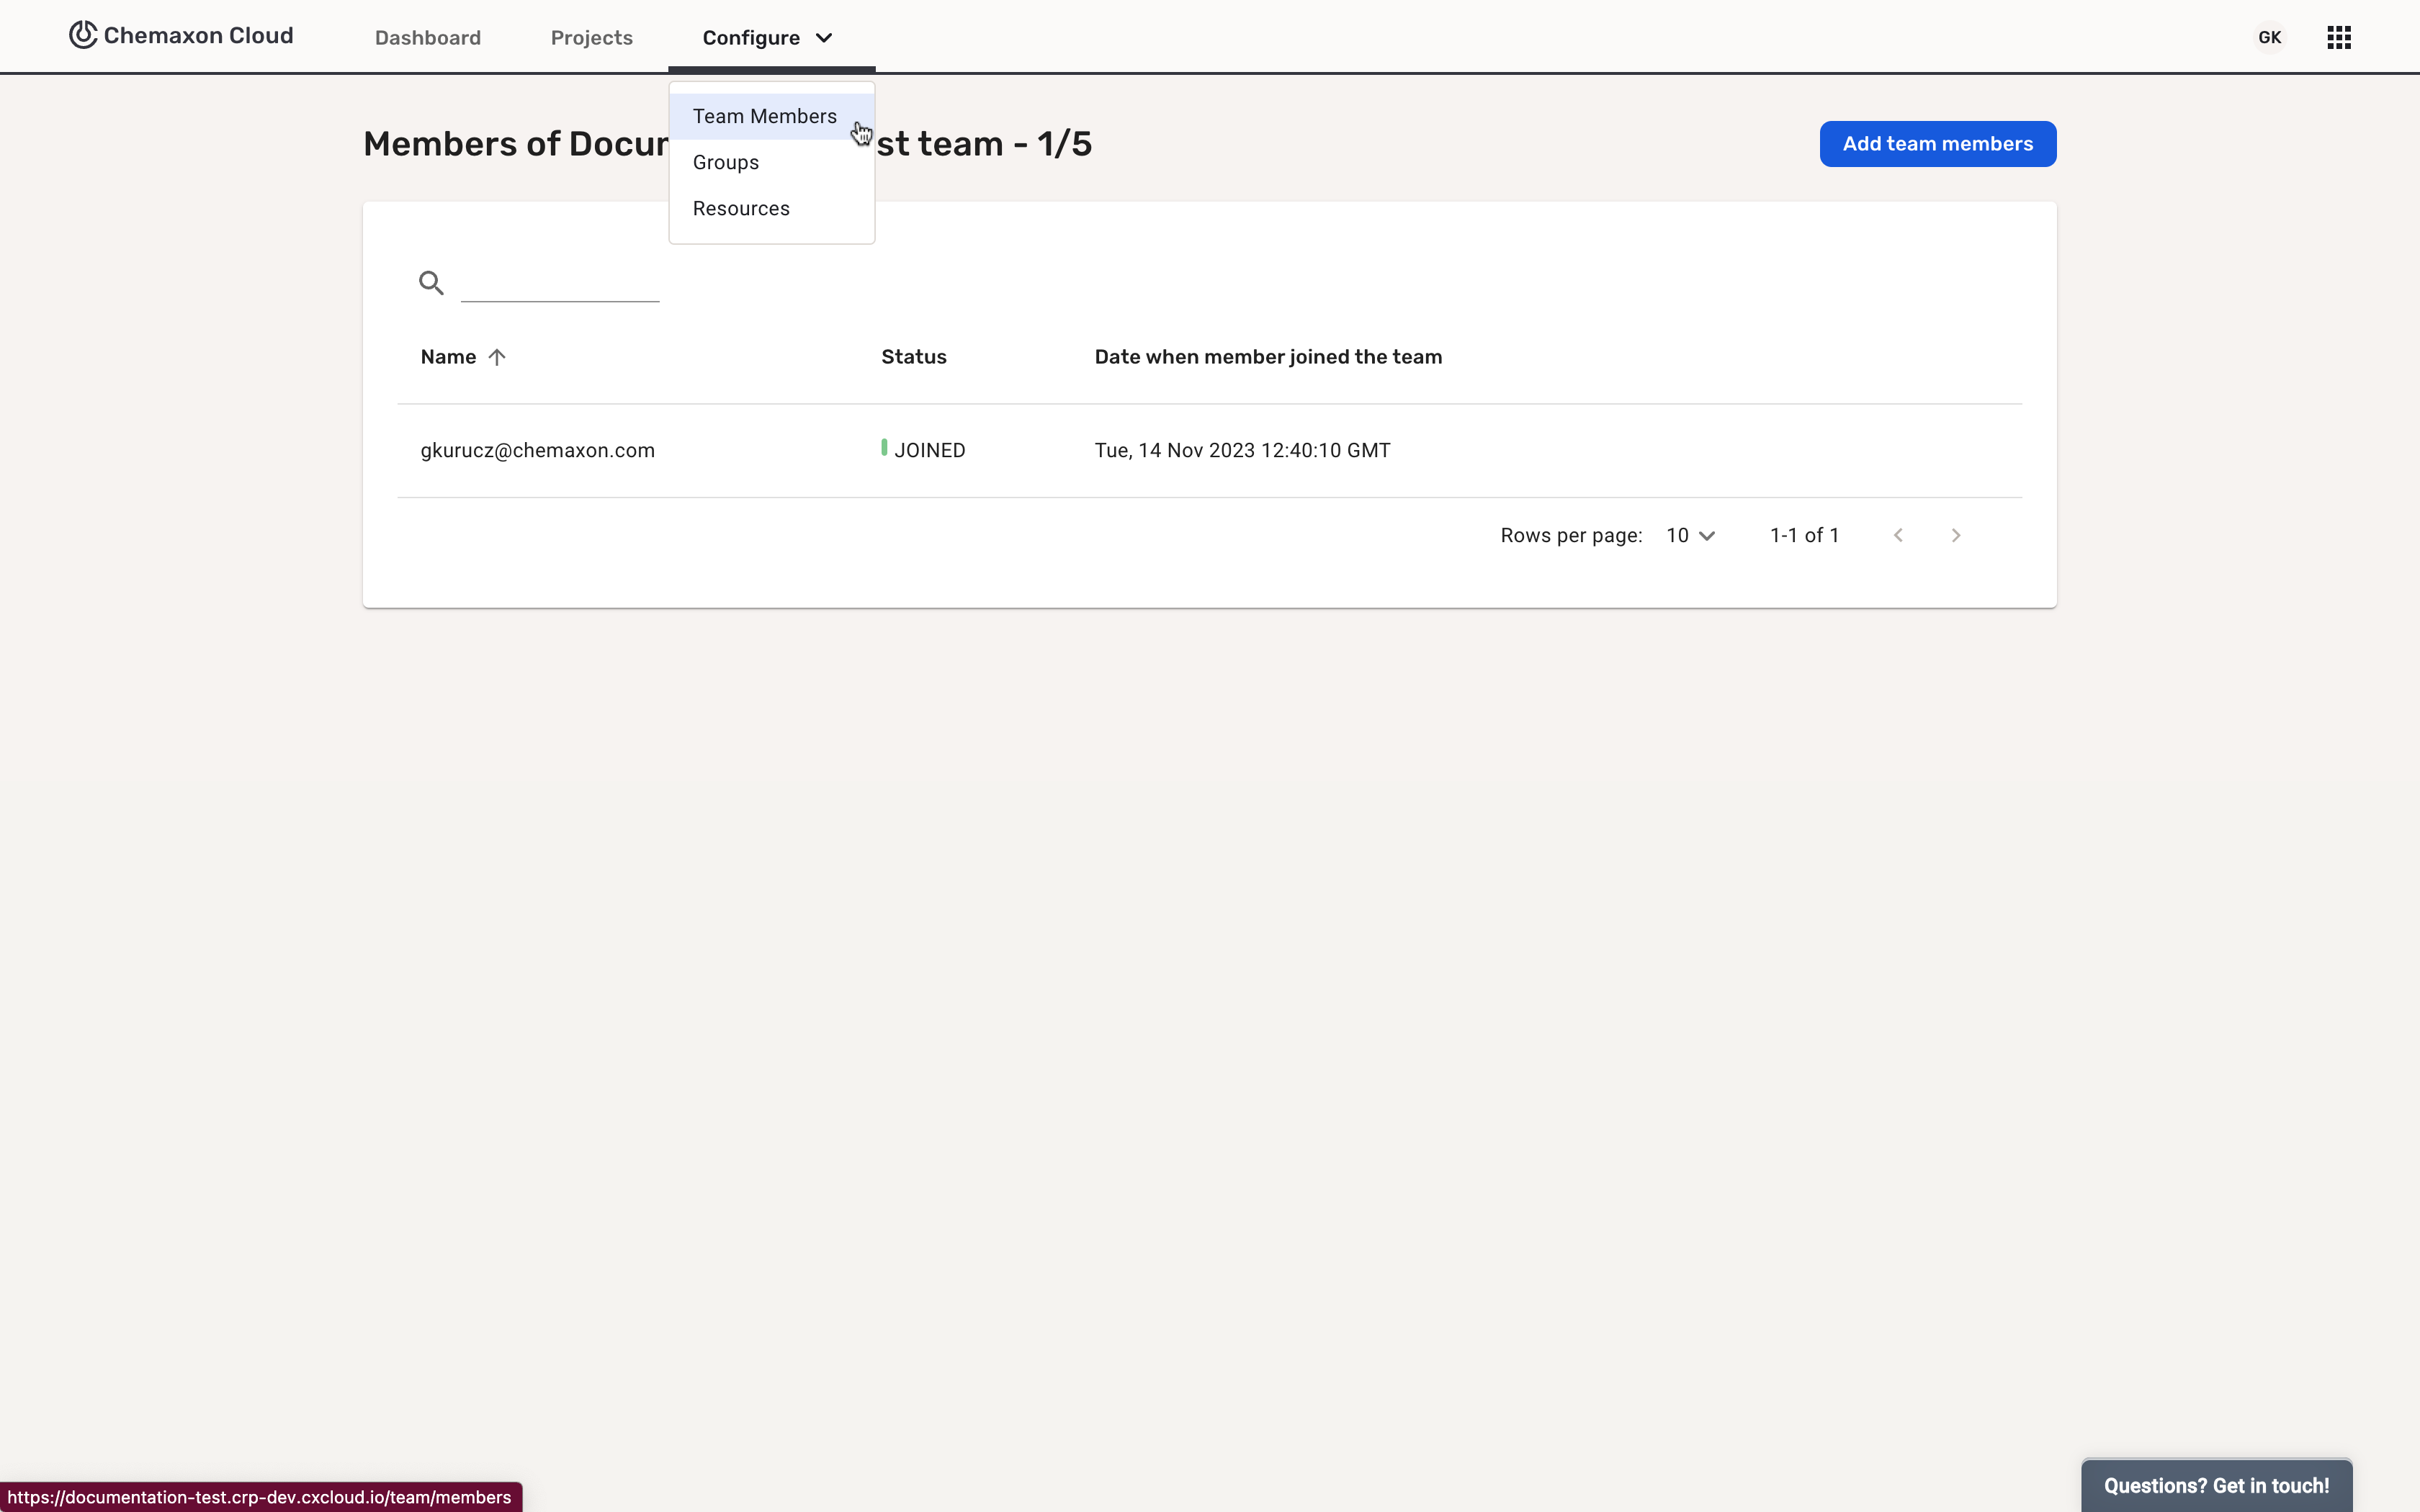Viewport: 2420px width, 1512px height.
Task: Select Team Members menu entry
Action: coord(765,117)
